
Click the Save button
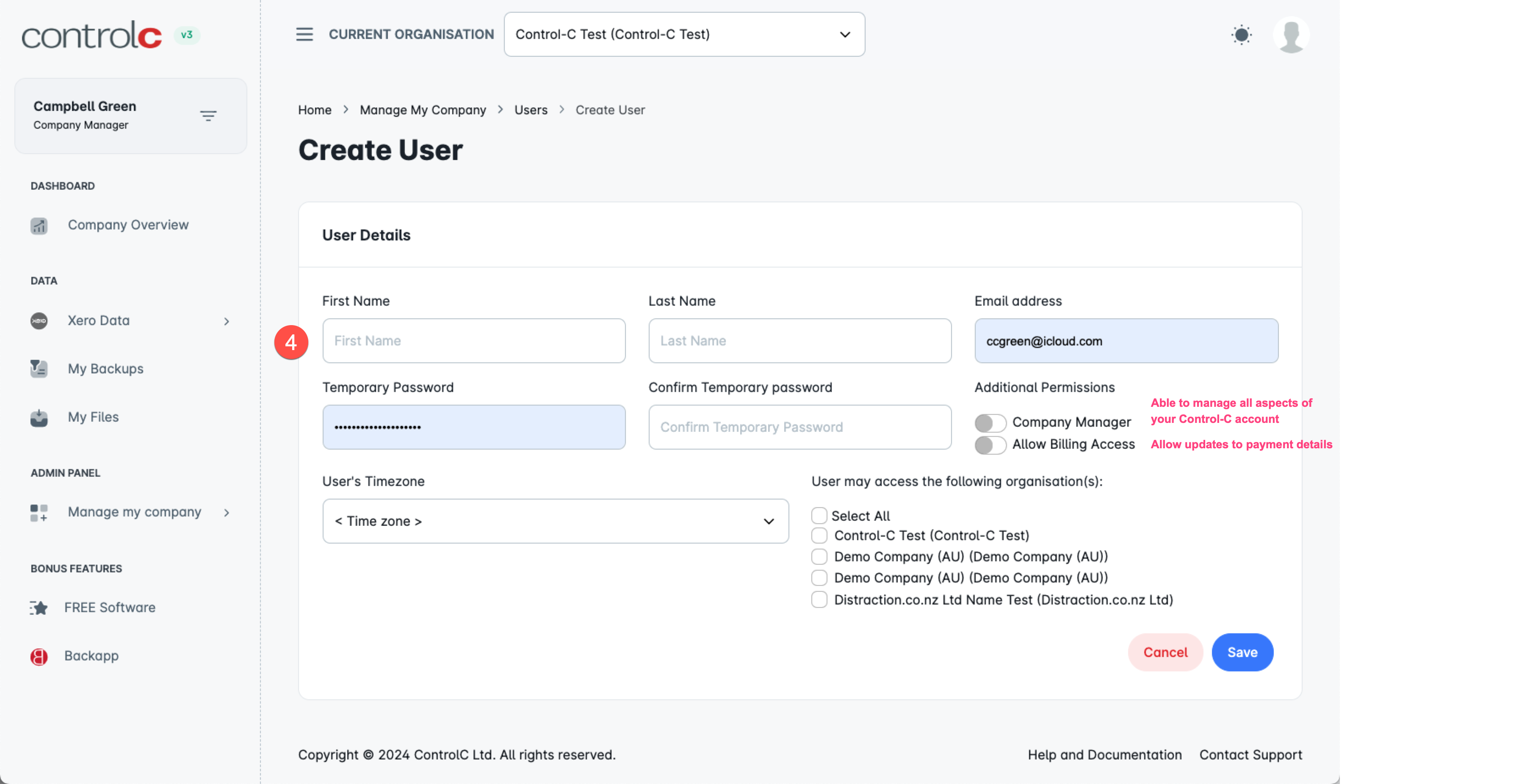coord(1242,652)
